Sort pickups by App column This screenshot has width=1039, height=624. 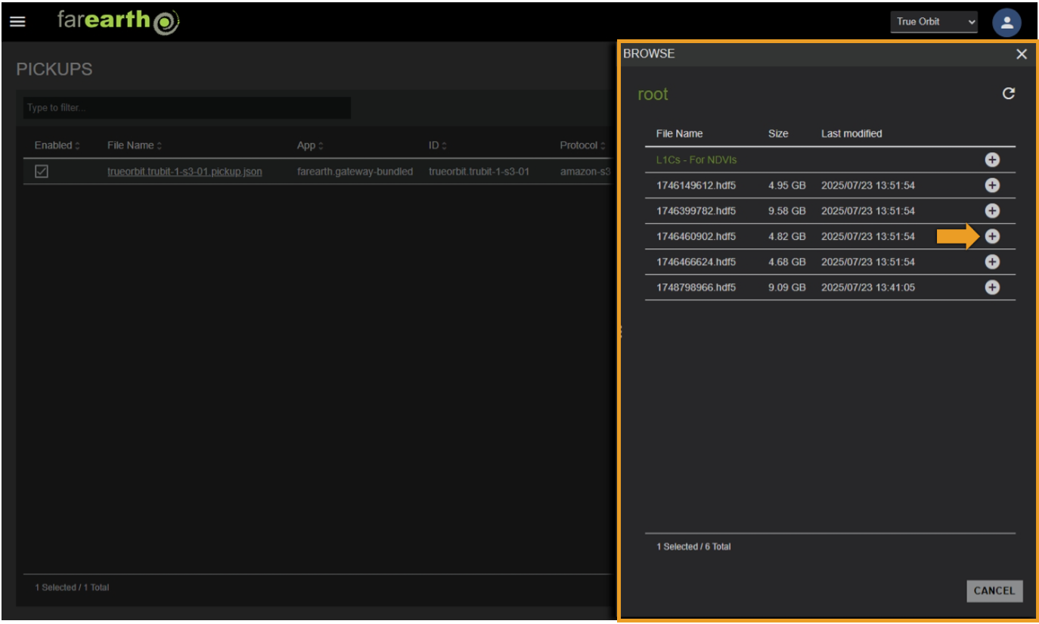click(x=311, y=145)
